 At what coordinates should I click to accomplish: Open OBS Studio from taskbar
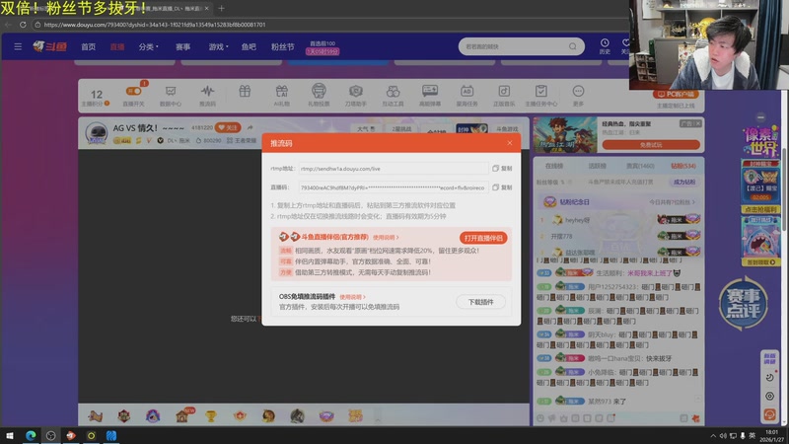click(51, 435)
